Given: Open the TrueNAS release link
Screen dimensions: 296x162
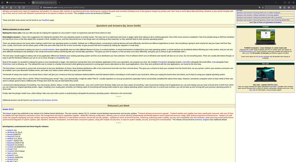Looking at the screenshot, I should (11, 151).
